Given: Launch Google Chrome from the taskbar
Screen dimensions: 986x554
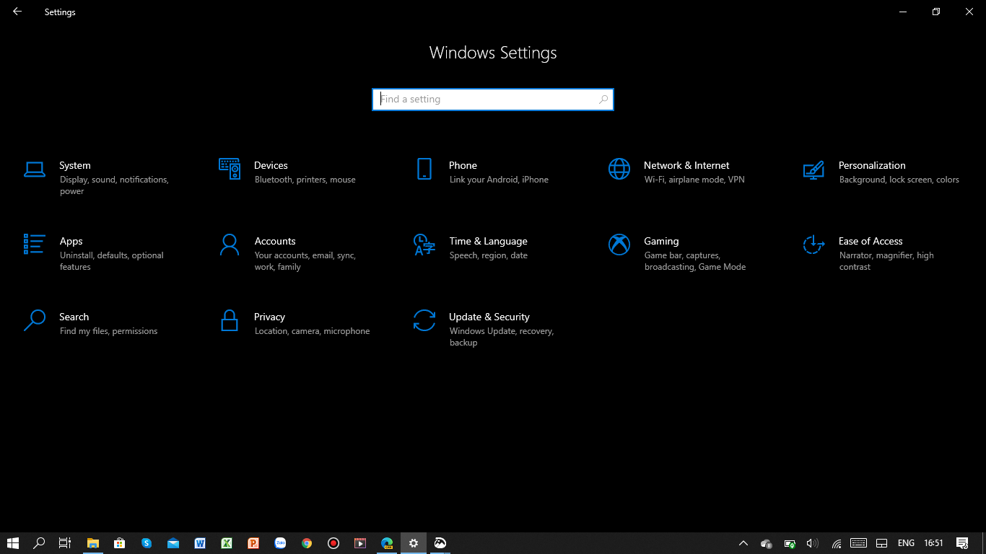Looking at the screenshot, I should tap(307, 543).
